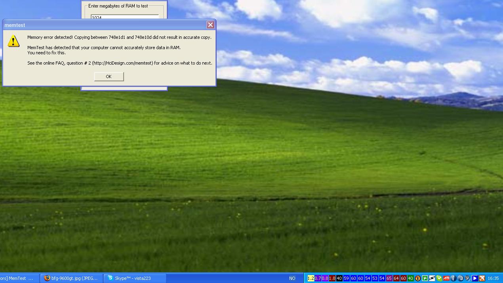
Task: Click the purple 65 tray readout
Action: pyautogui.click(x=389, y=278)
